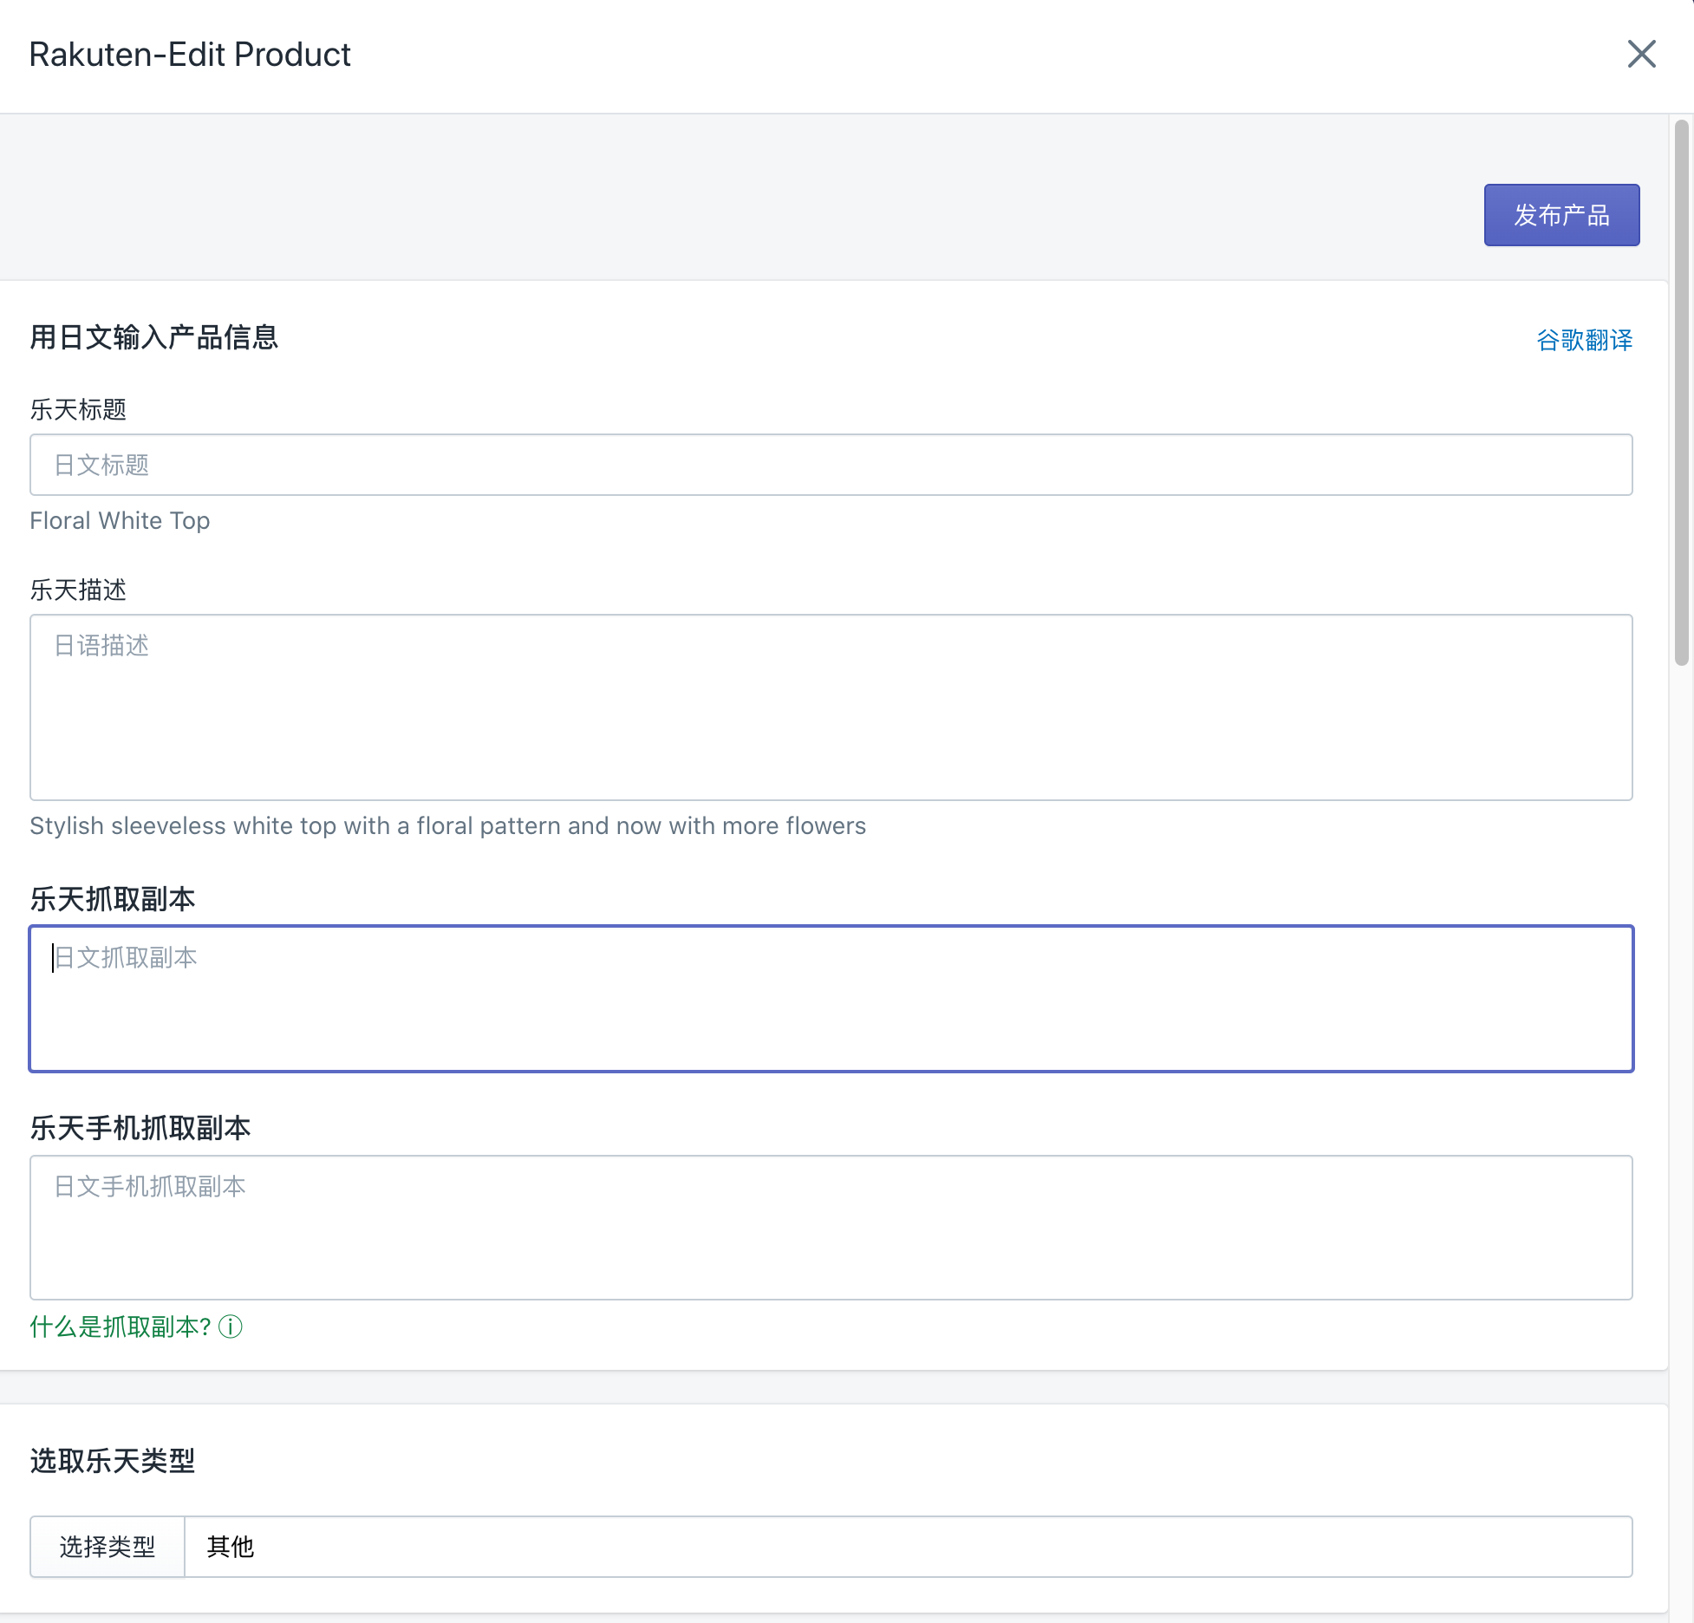Click the 乐天手机抓取副本 section heading

coord(140,1128)
